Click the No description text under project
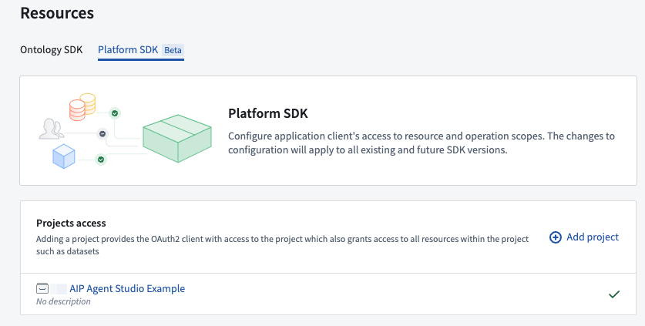645x326 pixels. coord(63,301)
